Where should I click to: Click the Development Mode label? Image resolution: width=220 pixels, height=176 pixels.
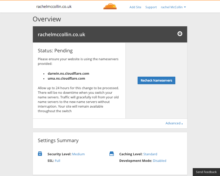click(x=136, y=161)
